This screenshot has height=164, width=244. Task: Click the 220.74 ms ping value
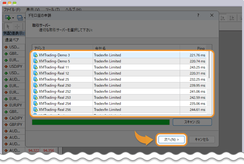pyautogui.click(x=197, y=61)
